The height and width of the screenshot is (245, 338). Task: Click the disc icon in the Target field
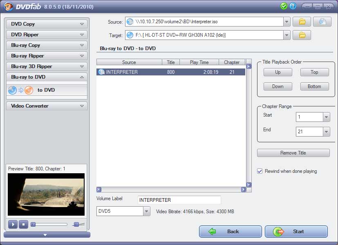(x=130, y=35)
